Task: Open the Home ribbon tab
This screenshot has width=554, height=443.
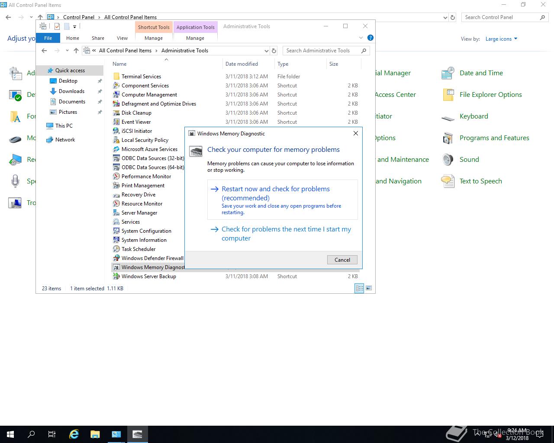Action: pyautogui.click(x=73, y=38)
